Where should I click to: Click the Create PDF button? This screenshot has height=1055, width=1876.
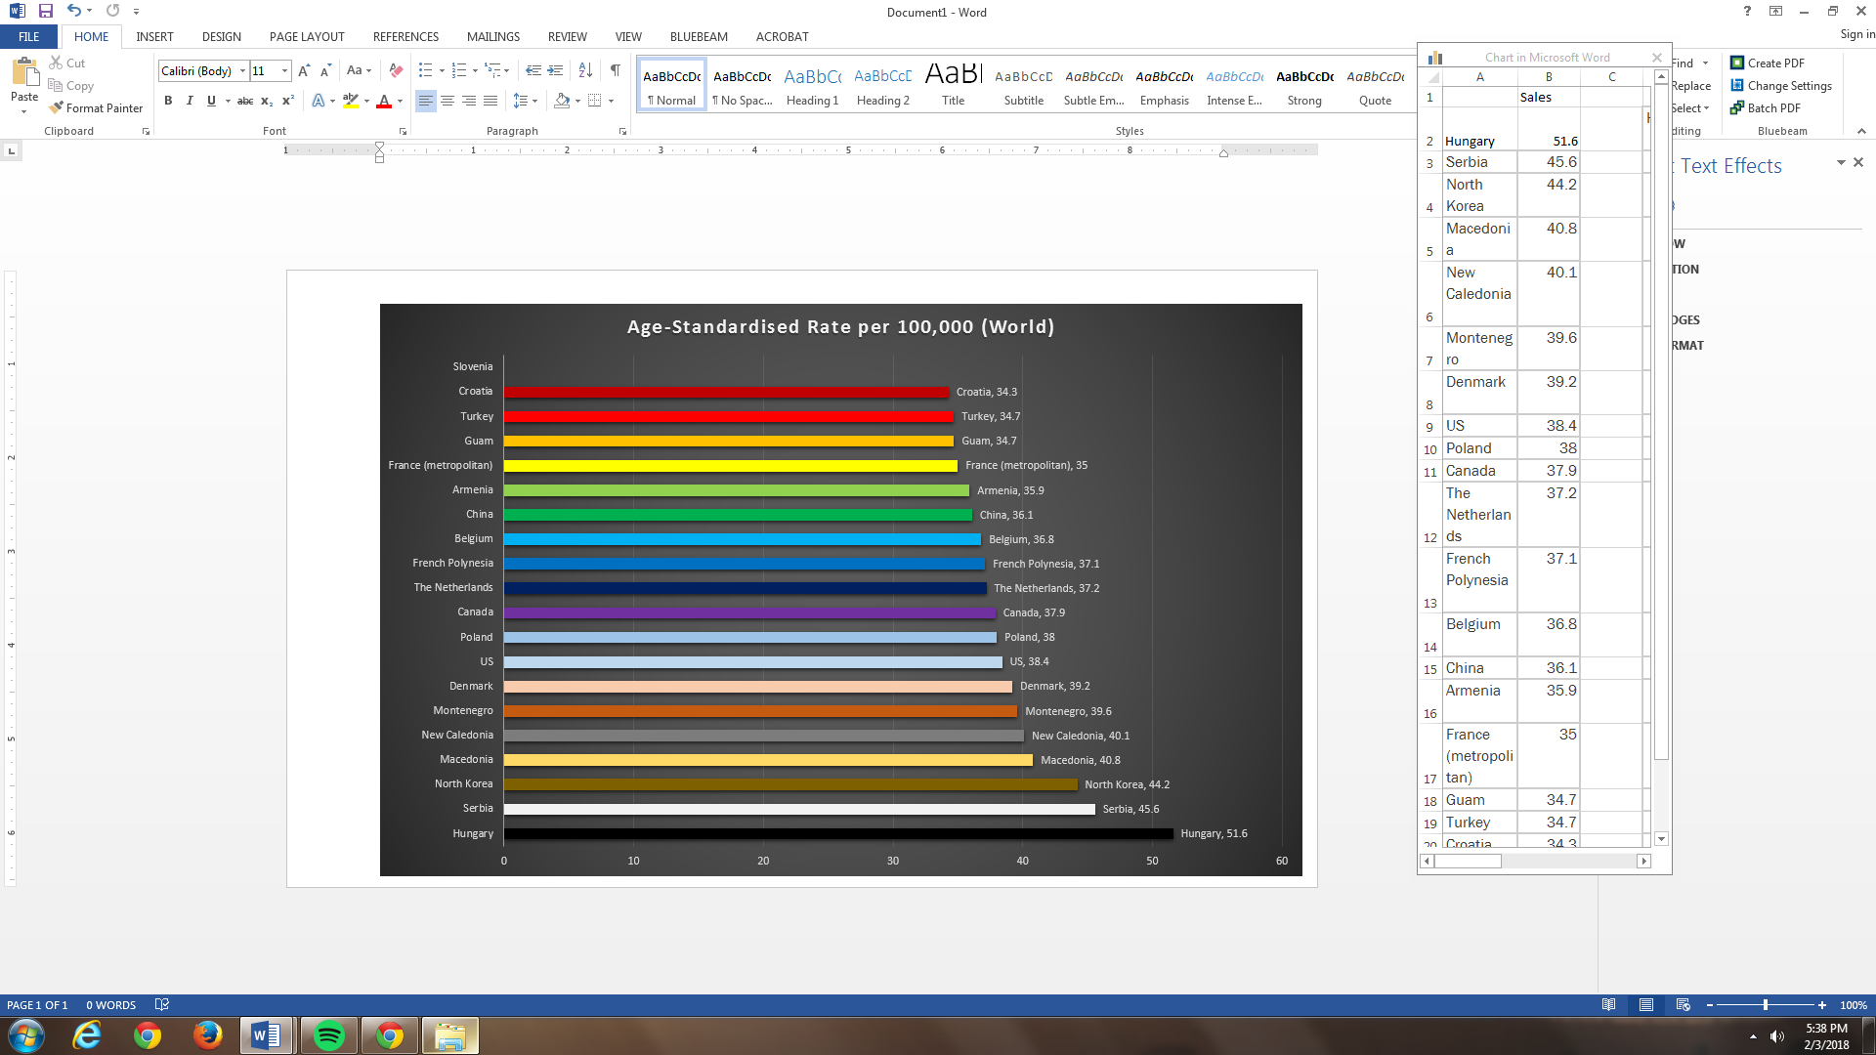coord(1768,63)
